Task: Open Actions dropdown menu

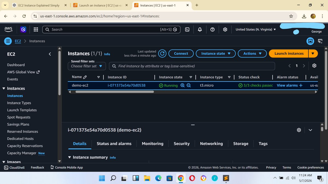Action: tap(252, 53)
